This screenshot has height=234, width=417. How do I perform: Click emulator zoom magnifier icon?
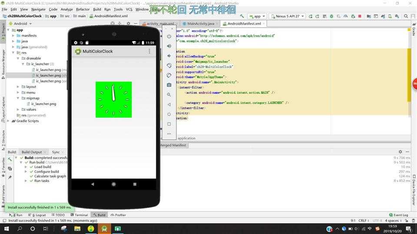point(169,95)
